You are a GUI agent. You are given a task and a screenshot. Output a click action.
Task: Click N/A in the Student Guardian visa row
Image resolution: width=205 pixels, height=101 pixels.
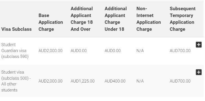[140, 51]
